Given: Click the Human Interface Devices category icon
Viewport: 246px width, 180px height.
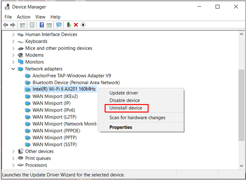Looking at the screenshot, I should click(x=20, y=34).
